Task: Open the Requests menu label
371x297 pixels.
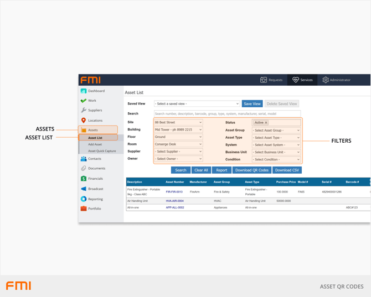Action: click(x=275, y=80)
